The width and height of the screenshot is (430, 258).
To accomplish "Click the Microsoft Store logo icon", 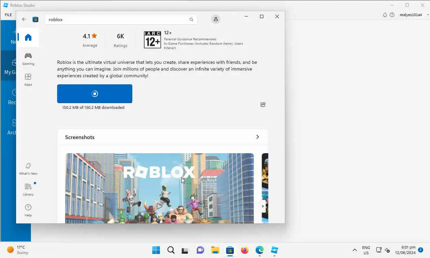I will 35,19.
